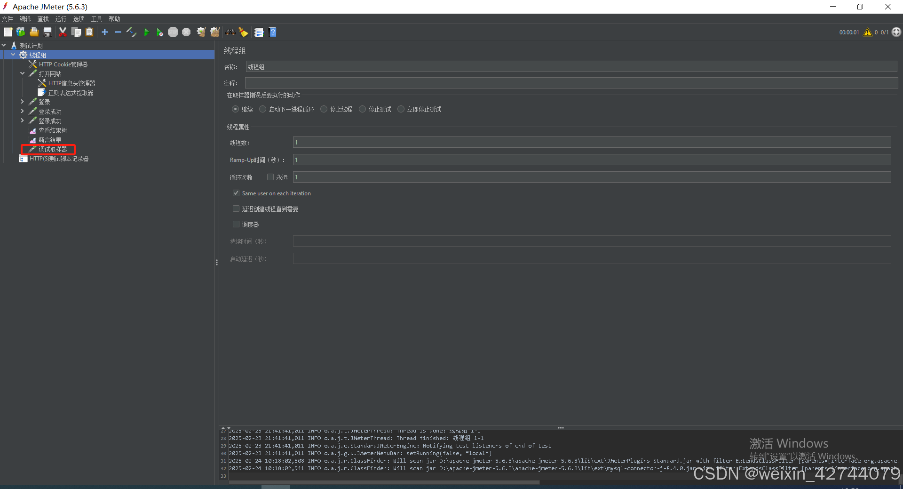The width and height of the screenshot is (903, 489).
Task: Enable the 调度器 checkbox
Action: pyautogui.click(x=236, y=224)
